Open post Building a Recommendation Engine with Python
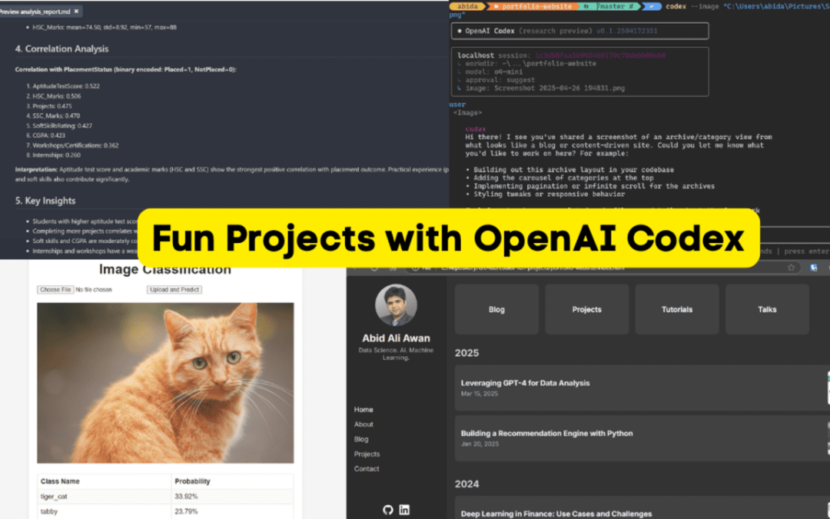The width and height of the screenshot is (830, 519). click(x=547, y=433)
